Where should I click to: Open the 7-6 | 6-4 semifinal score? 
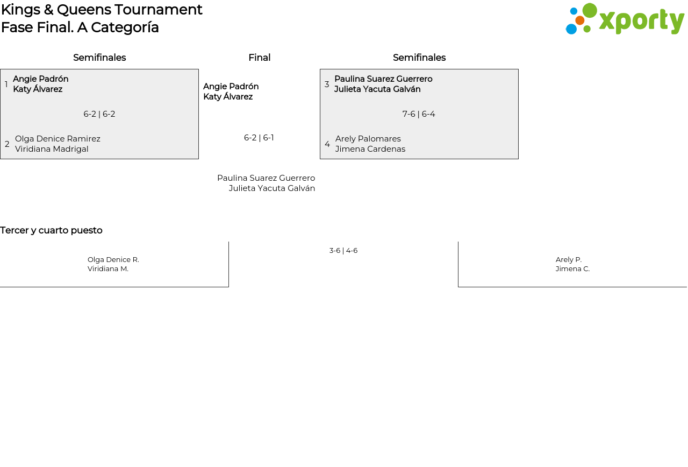click(x=419, y=114)
